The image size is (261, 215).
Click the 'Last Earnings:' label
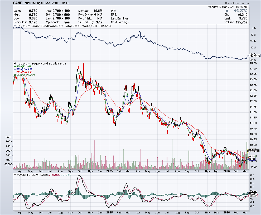click(120, 18)
